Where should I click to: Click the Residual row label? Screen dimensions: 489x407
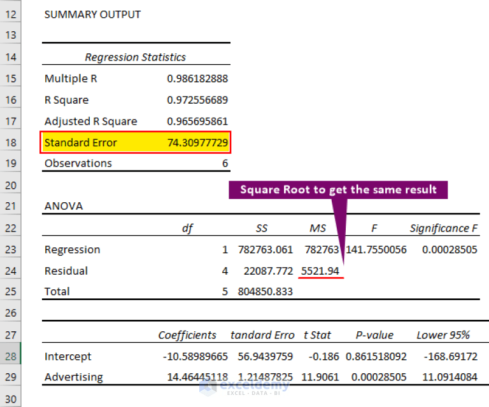pos(66,271)
